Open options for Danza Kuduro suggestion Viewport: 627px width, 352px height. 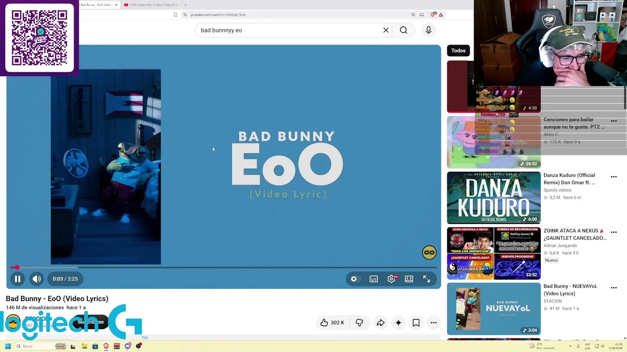[x=614, y=176]
